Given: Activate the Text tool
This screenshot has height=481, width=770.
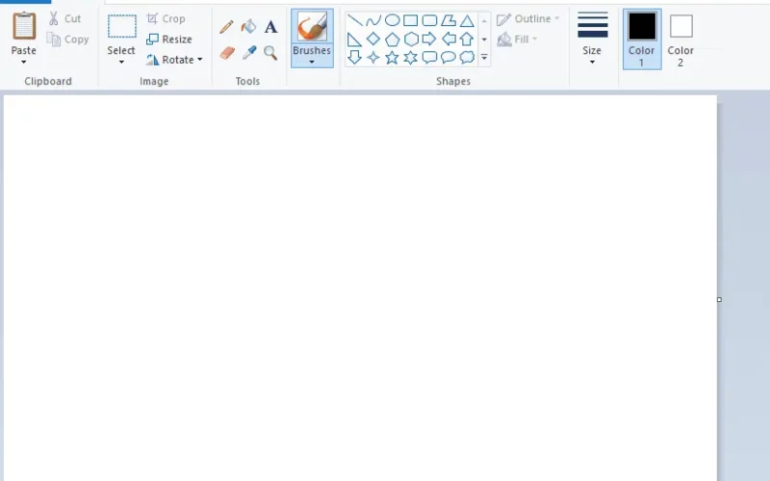Looking at the screenshot, I should 270,27.
